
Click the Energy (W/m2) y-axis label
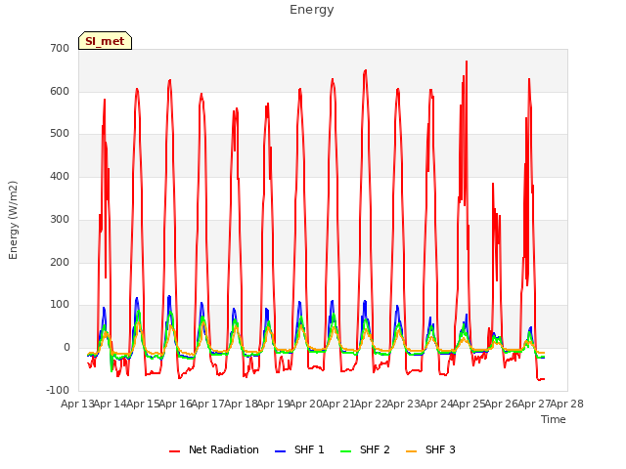[x=13, y=220]
